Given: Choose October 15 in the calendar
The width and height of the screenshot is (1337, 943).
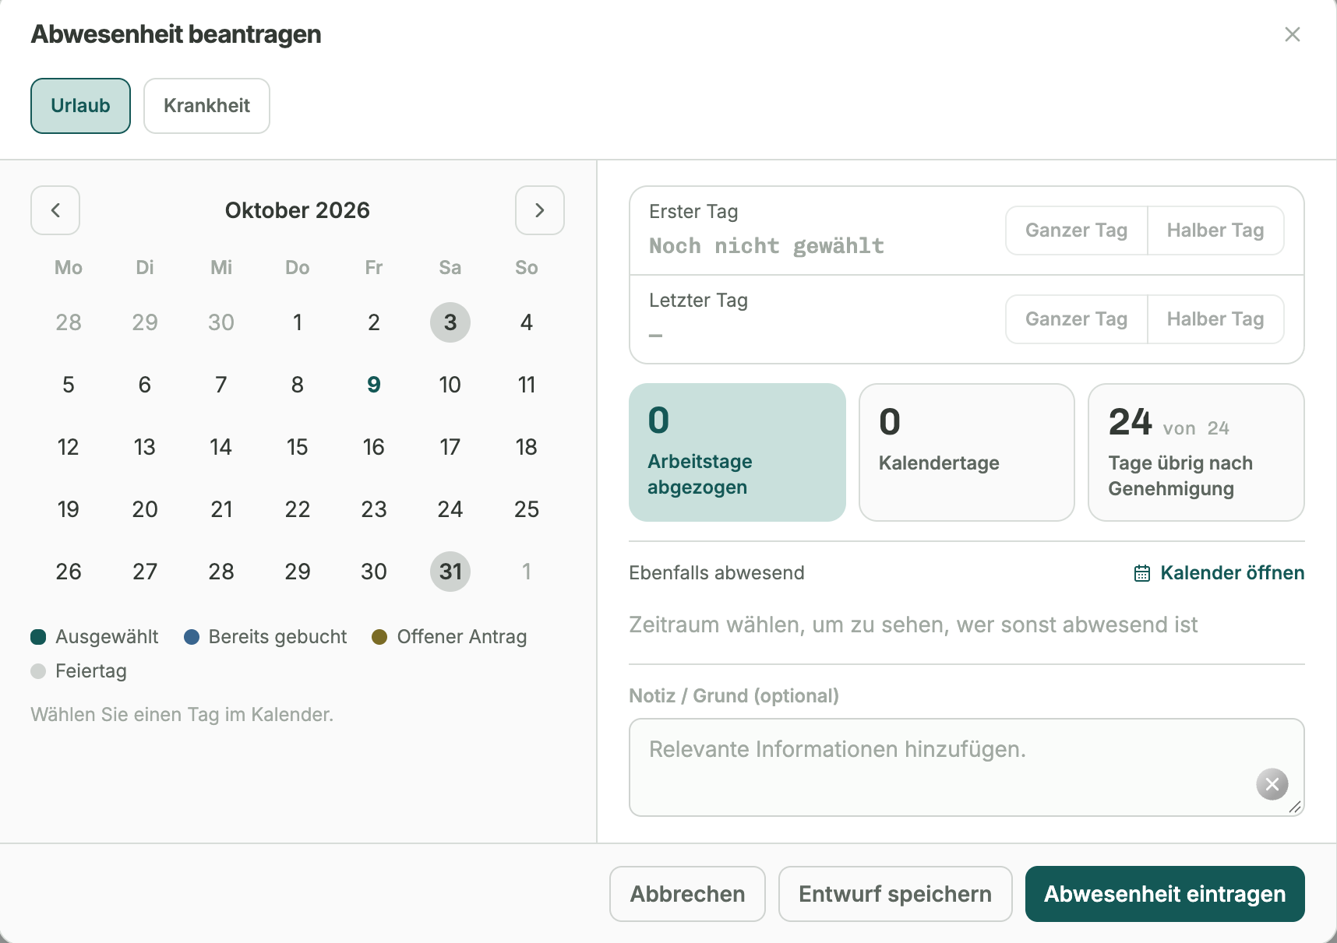Looking at the screenshot, I should pyautogui.click(x=298, y=447).
